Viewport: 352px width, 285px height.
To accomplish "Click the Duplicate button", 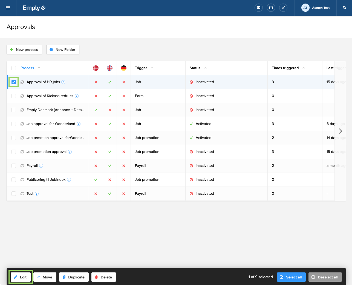I will coord(74,277).
